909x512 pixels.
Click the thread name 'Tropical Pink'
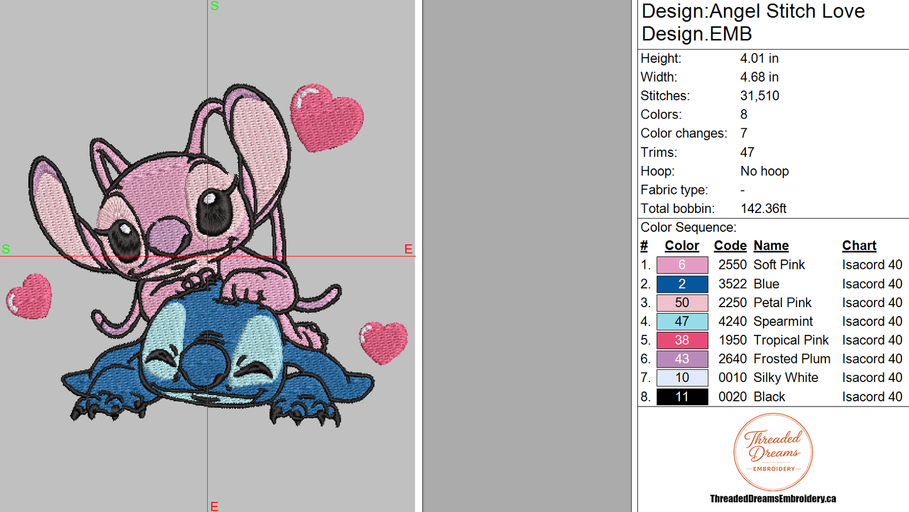click(791, 340)
